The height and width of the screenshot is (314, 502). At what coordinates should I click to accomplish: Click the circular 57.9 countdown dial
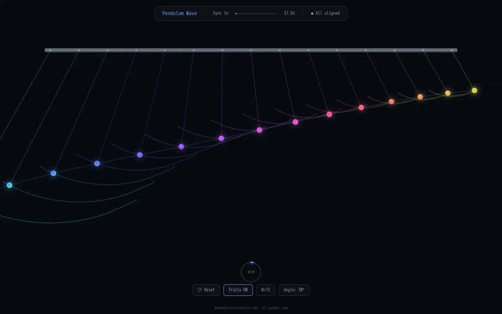(251, 272)
